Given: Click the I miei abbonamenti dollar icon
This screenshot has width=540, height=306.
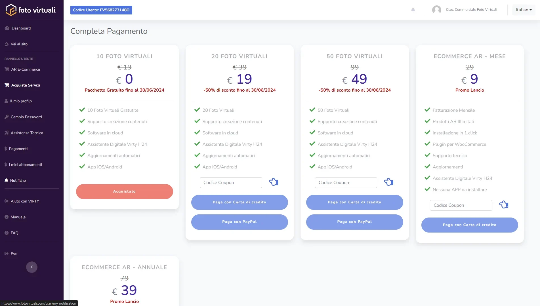Looking at the screenshot, I should (6, 164).
